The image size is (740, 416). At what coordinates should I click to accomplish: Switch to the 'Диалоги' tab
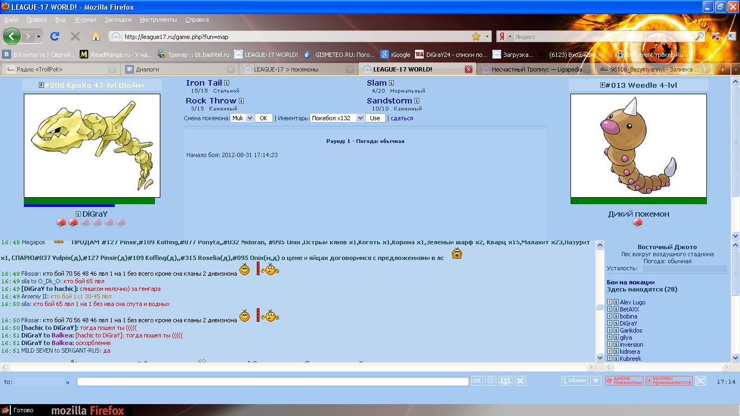179,69
